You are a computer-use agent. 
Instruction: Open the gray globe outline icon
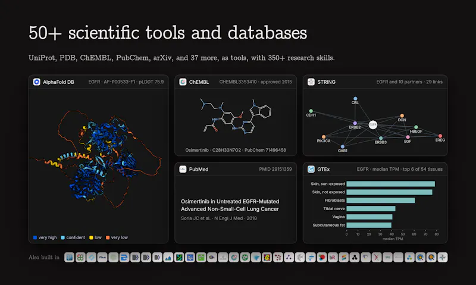point(300,258)
